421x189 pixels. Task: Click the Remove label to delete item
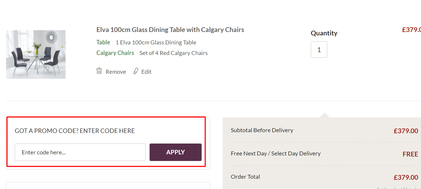116,71
